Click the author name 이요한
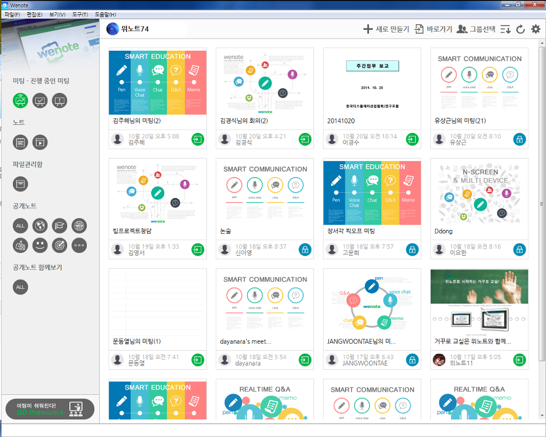Image resolution: width=546 pixels, height=437 pixels. point(458,253)
